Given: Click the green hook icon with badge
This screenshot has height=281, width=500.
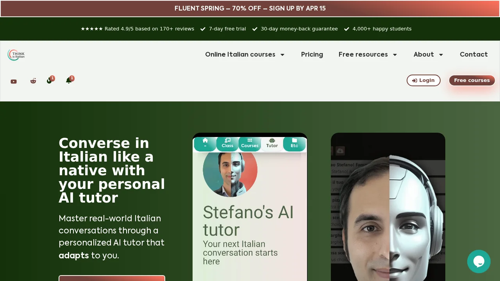Looking at the screenshot, I should point(49,81).
